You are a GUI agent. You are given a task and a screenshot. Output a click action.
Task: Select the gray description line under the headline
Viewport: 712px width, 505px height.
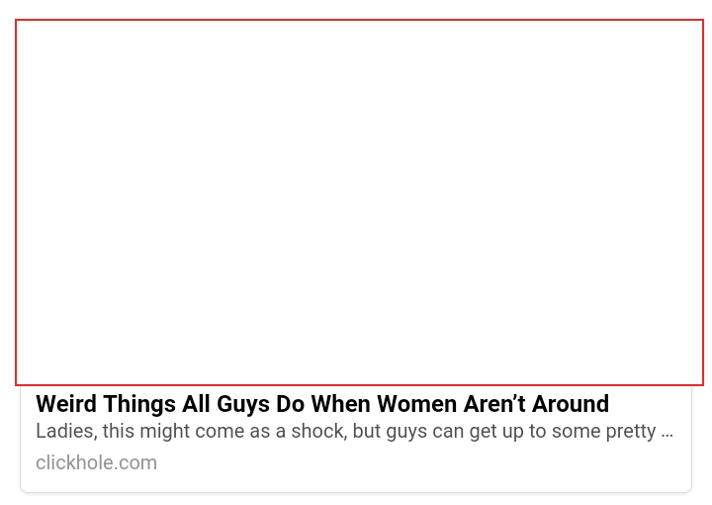coord(355,431)
